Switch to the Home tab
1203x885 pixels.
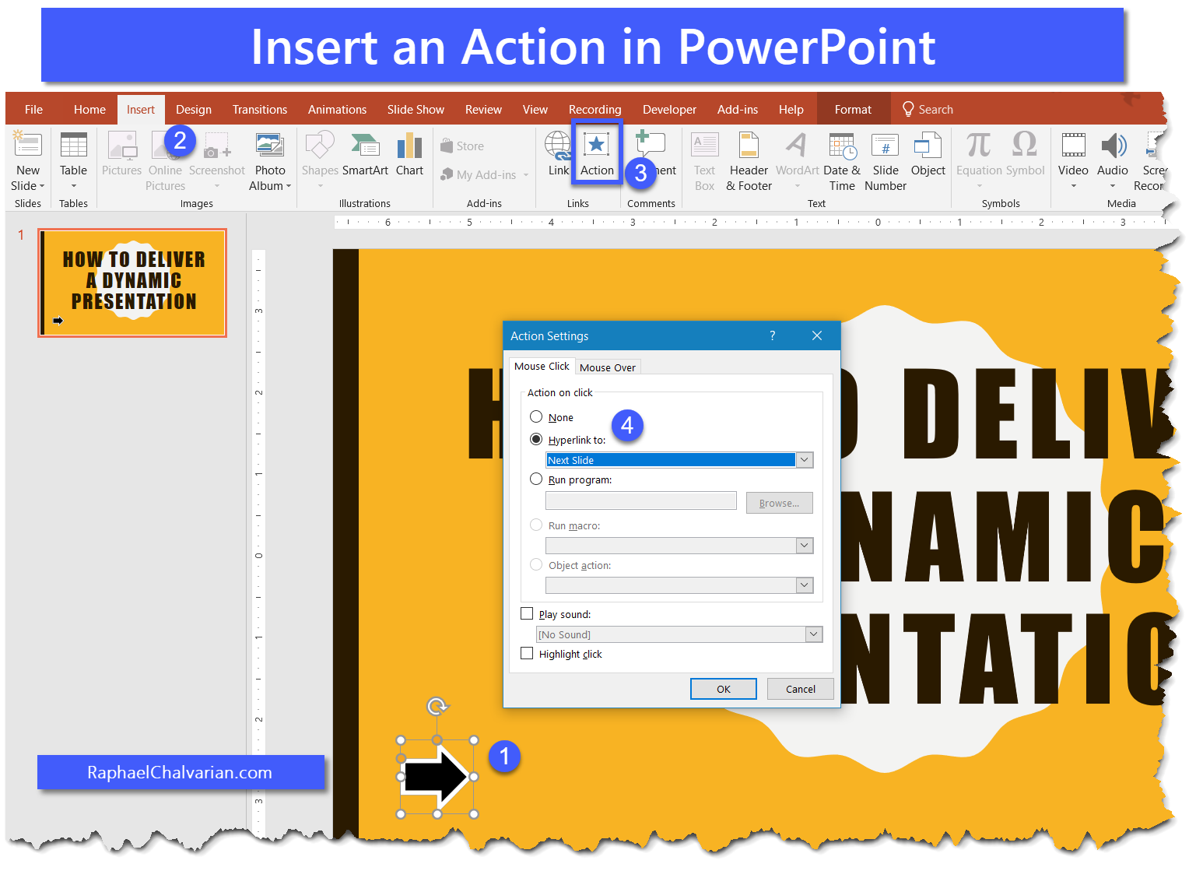(x=89, y=110)
